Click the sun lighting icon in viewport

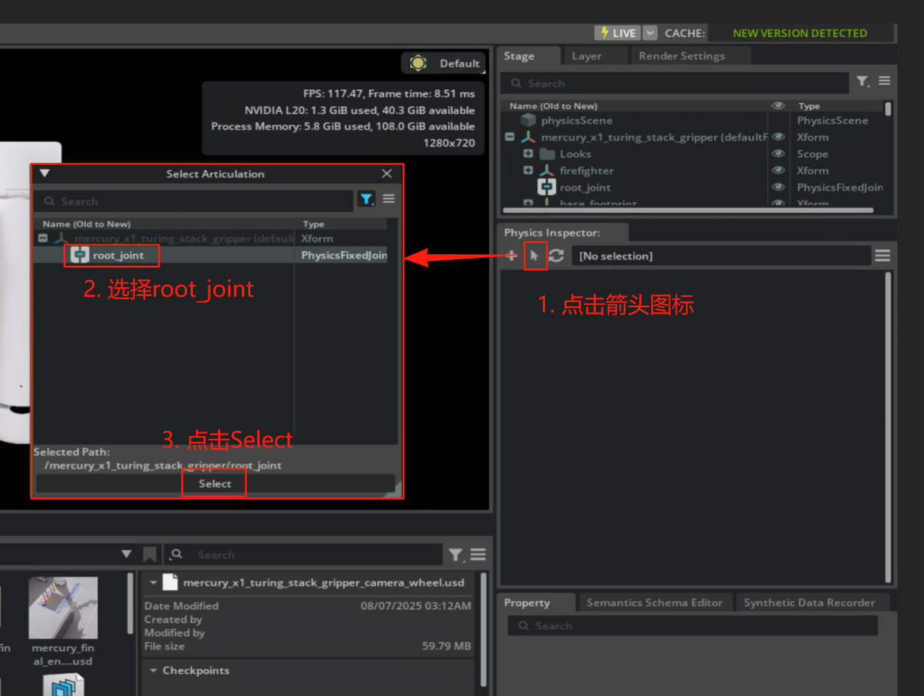pos(418,63)
